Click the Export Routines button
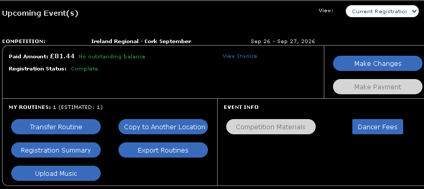The height and width of the screenshot is (189, 424). point(163,150)
